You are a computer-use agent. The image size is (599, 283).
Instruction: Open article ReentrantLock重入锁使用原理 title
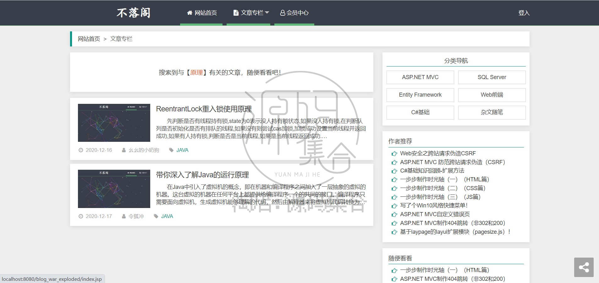click(x=204, y=109)
